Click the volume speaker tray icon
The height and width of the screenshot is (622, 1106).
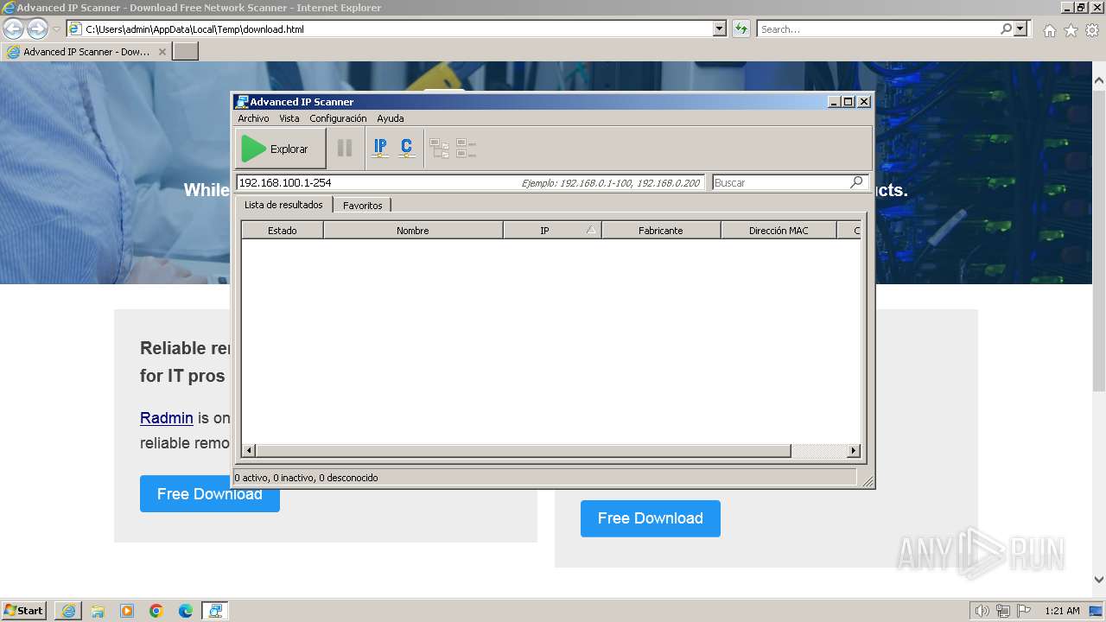(x=982, y=611)
